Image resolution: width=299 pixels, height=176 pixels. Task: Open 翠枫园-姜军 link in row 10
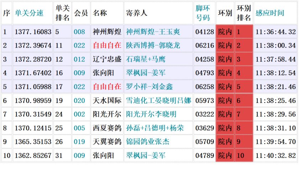click(x=146, y=155)
